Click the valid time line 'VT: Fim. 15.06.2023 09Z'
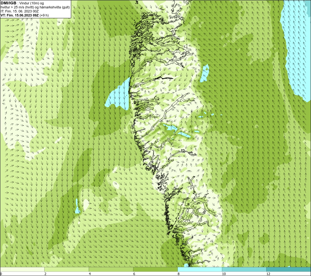The width and height of the screenshot is (311, 276). [x=19, y=15]
